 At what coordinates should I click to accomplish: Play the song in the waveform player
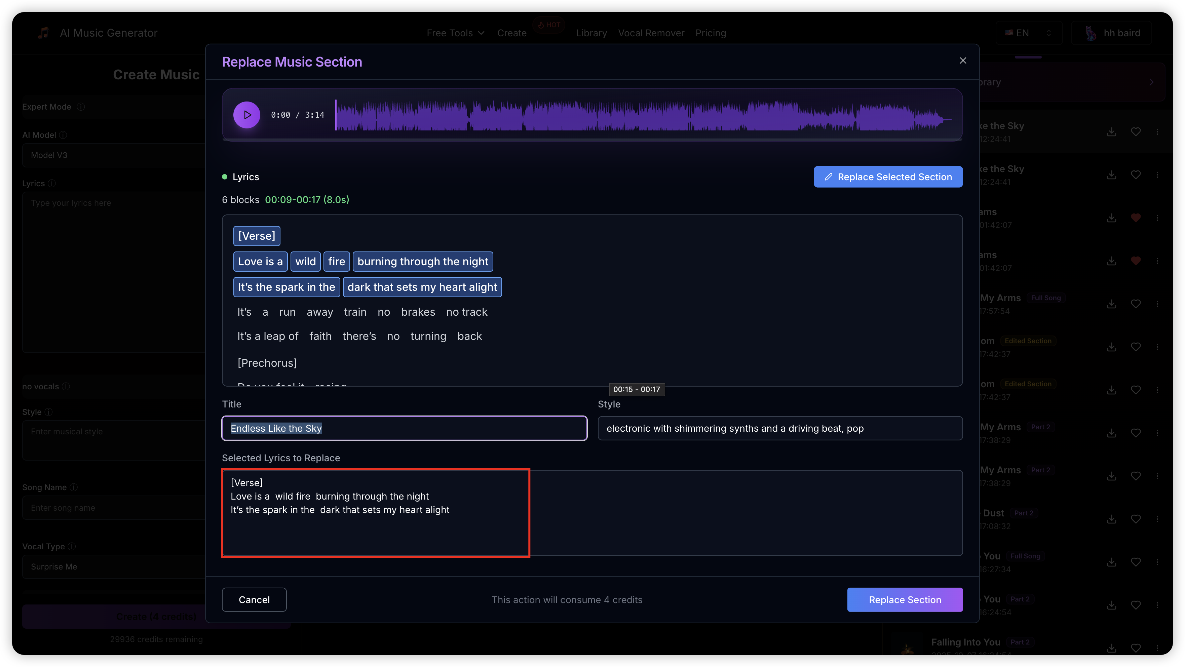[x=246, y=115]
